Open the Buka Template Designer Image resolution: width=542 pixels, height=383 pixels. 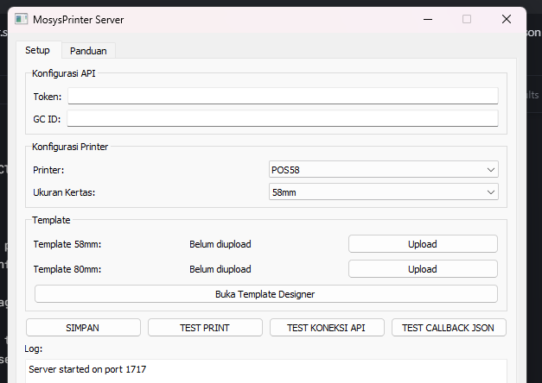(265, 294)
